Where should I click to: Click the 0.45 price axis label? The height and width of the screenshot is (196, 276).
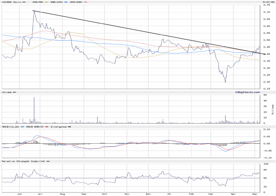267,47
